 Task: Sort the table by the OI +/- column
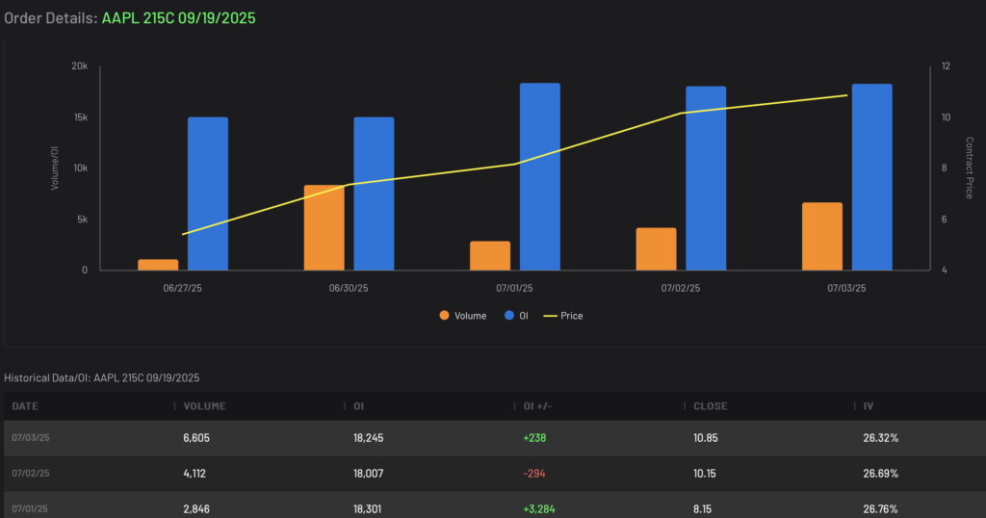(x=537, y=406)
